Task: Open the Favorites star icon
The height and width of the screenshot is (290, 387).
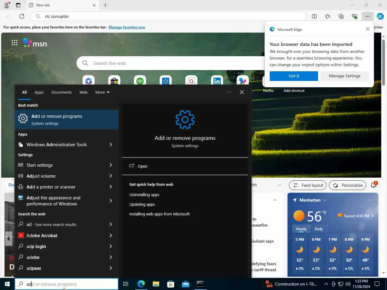Action: (x=328, y=16)
